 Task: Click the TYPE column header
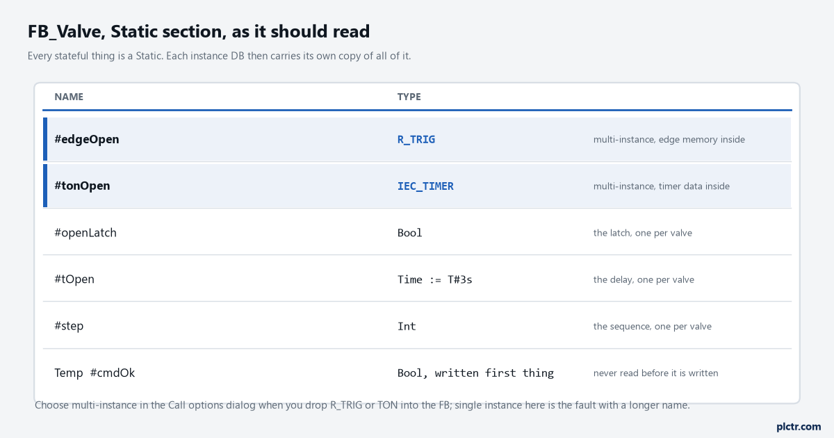(x=409, y=97)
